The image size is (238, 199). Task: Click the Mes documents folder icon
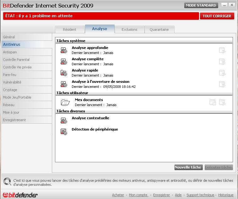pyautogui.click(x=65, y=102)
